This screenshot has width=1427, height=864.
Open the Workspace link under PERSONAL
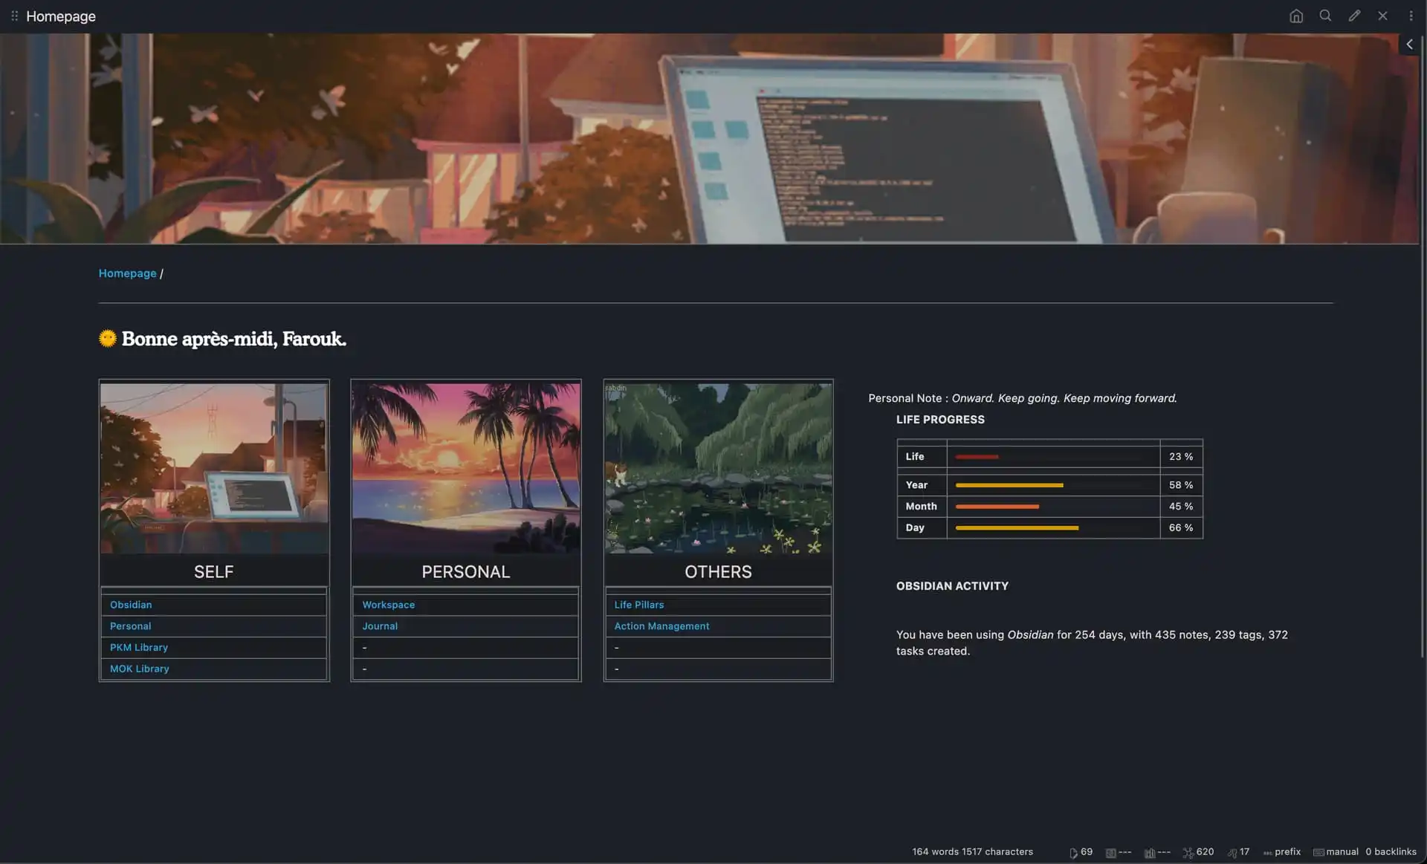[x=388, y=605]
